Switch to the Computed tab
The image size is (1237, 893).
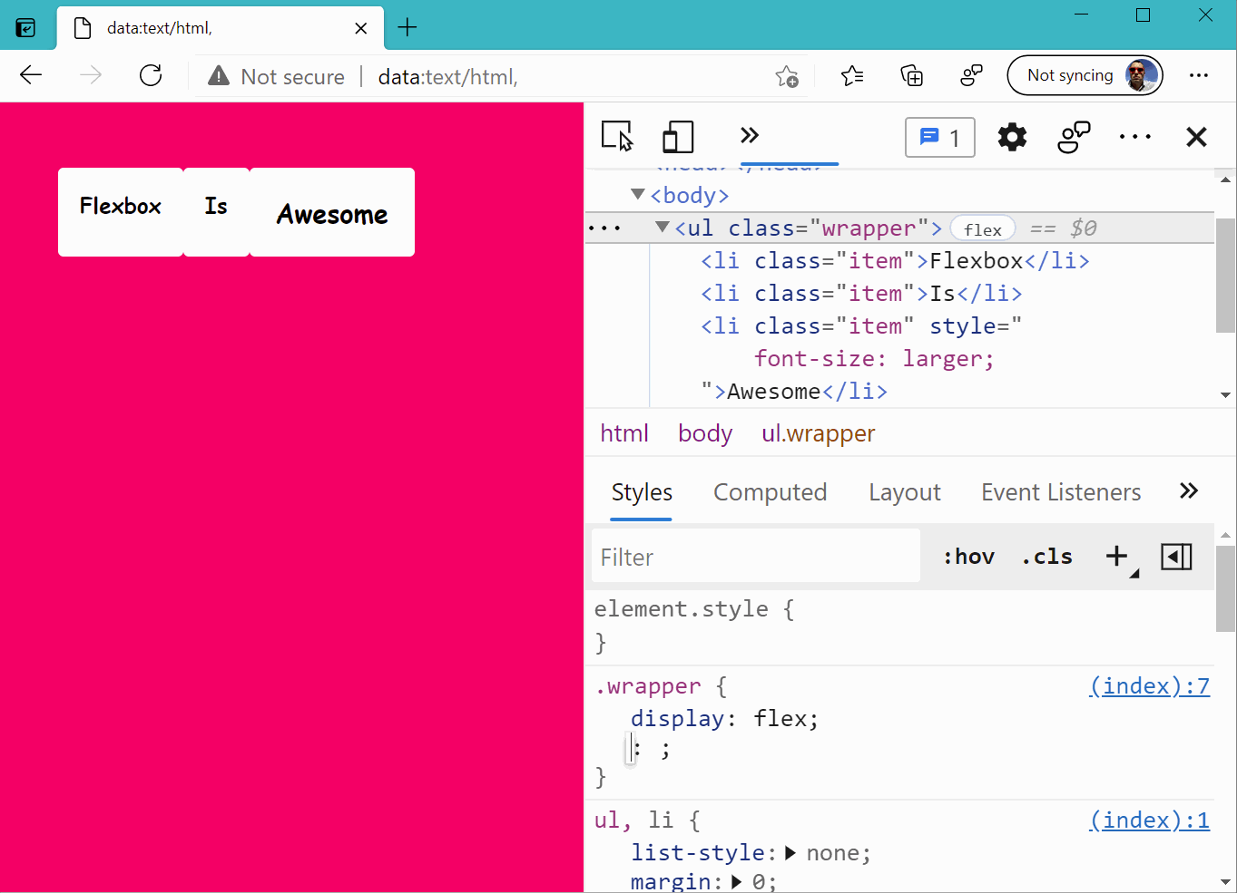770,492
